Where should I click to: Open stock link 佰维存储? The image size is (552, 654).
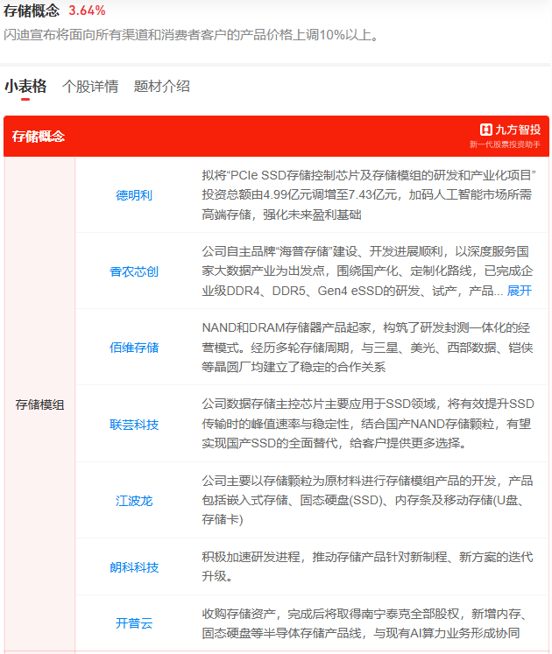[134, 348]
